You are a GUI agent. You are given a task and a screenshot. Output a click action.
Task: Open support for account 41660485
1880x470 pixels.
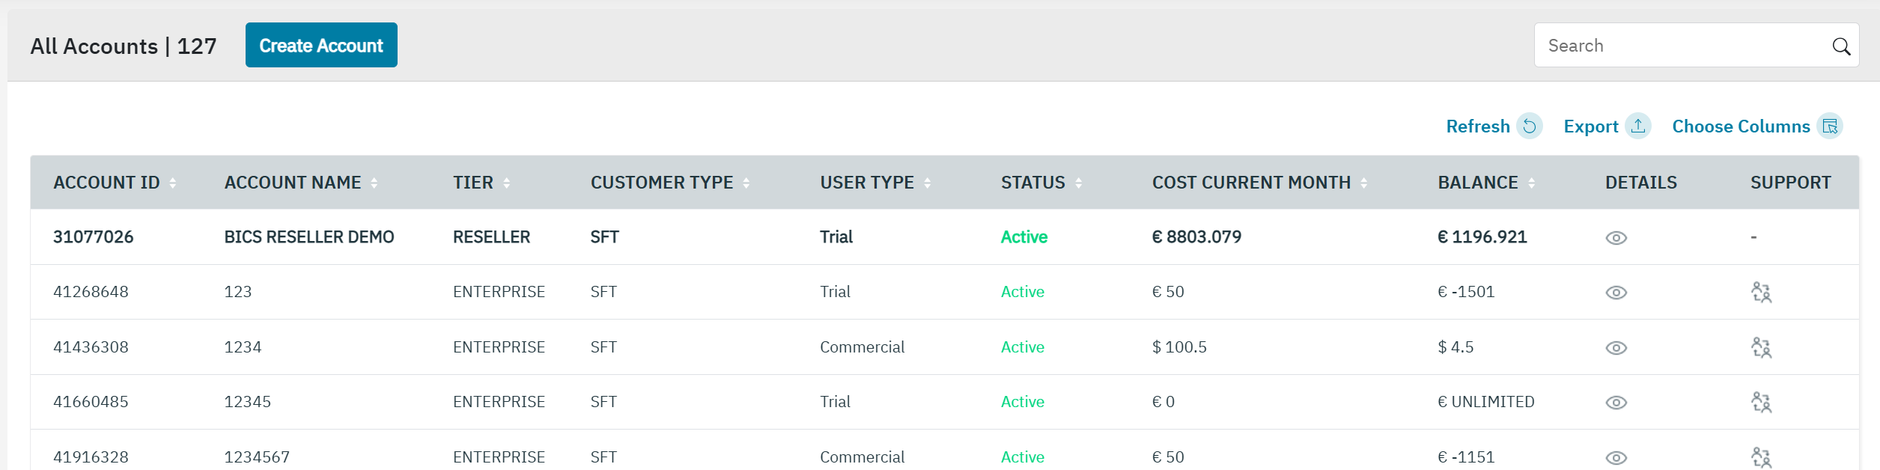point(1761,403)
